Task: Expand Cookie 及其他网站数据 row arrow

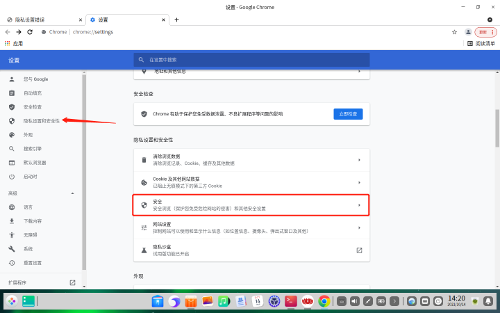Action: 359,182
